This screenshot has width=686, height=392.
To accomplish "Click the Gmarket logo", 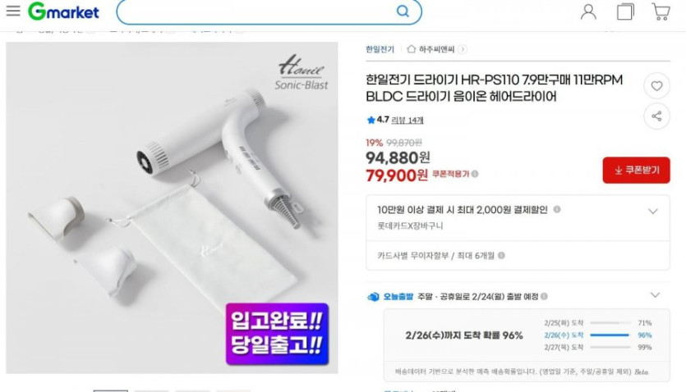I will click(63, 11).
